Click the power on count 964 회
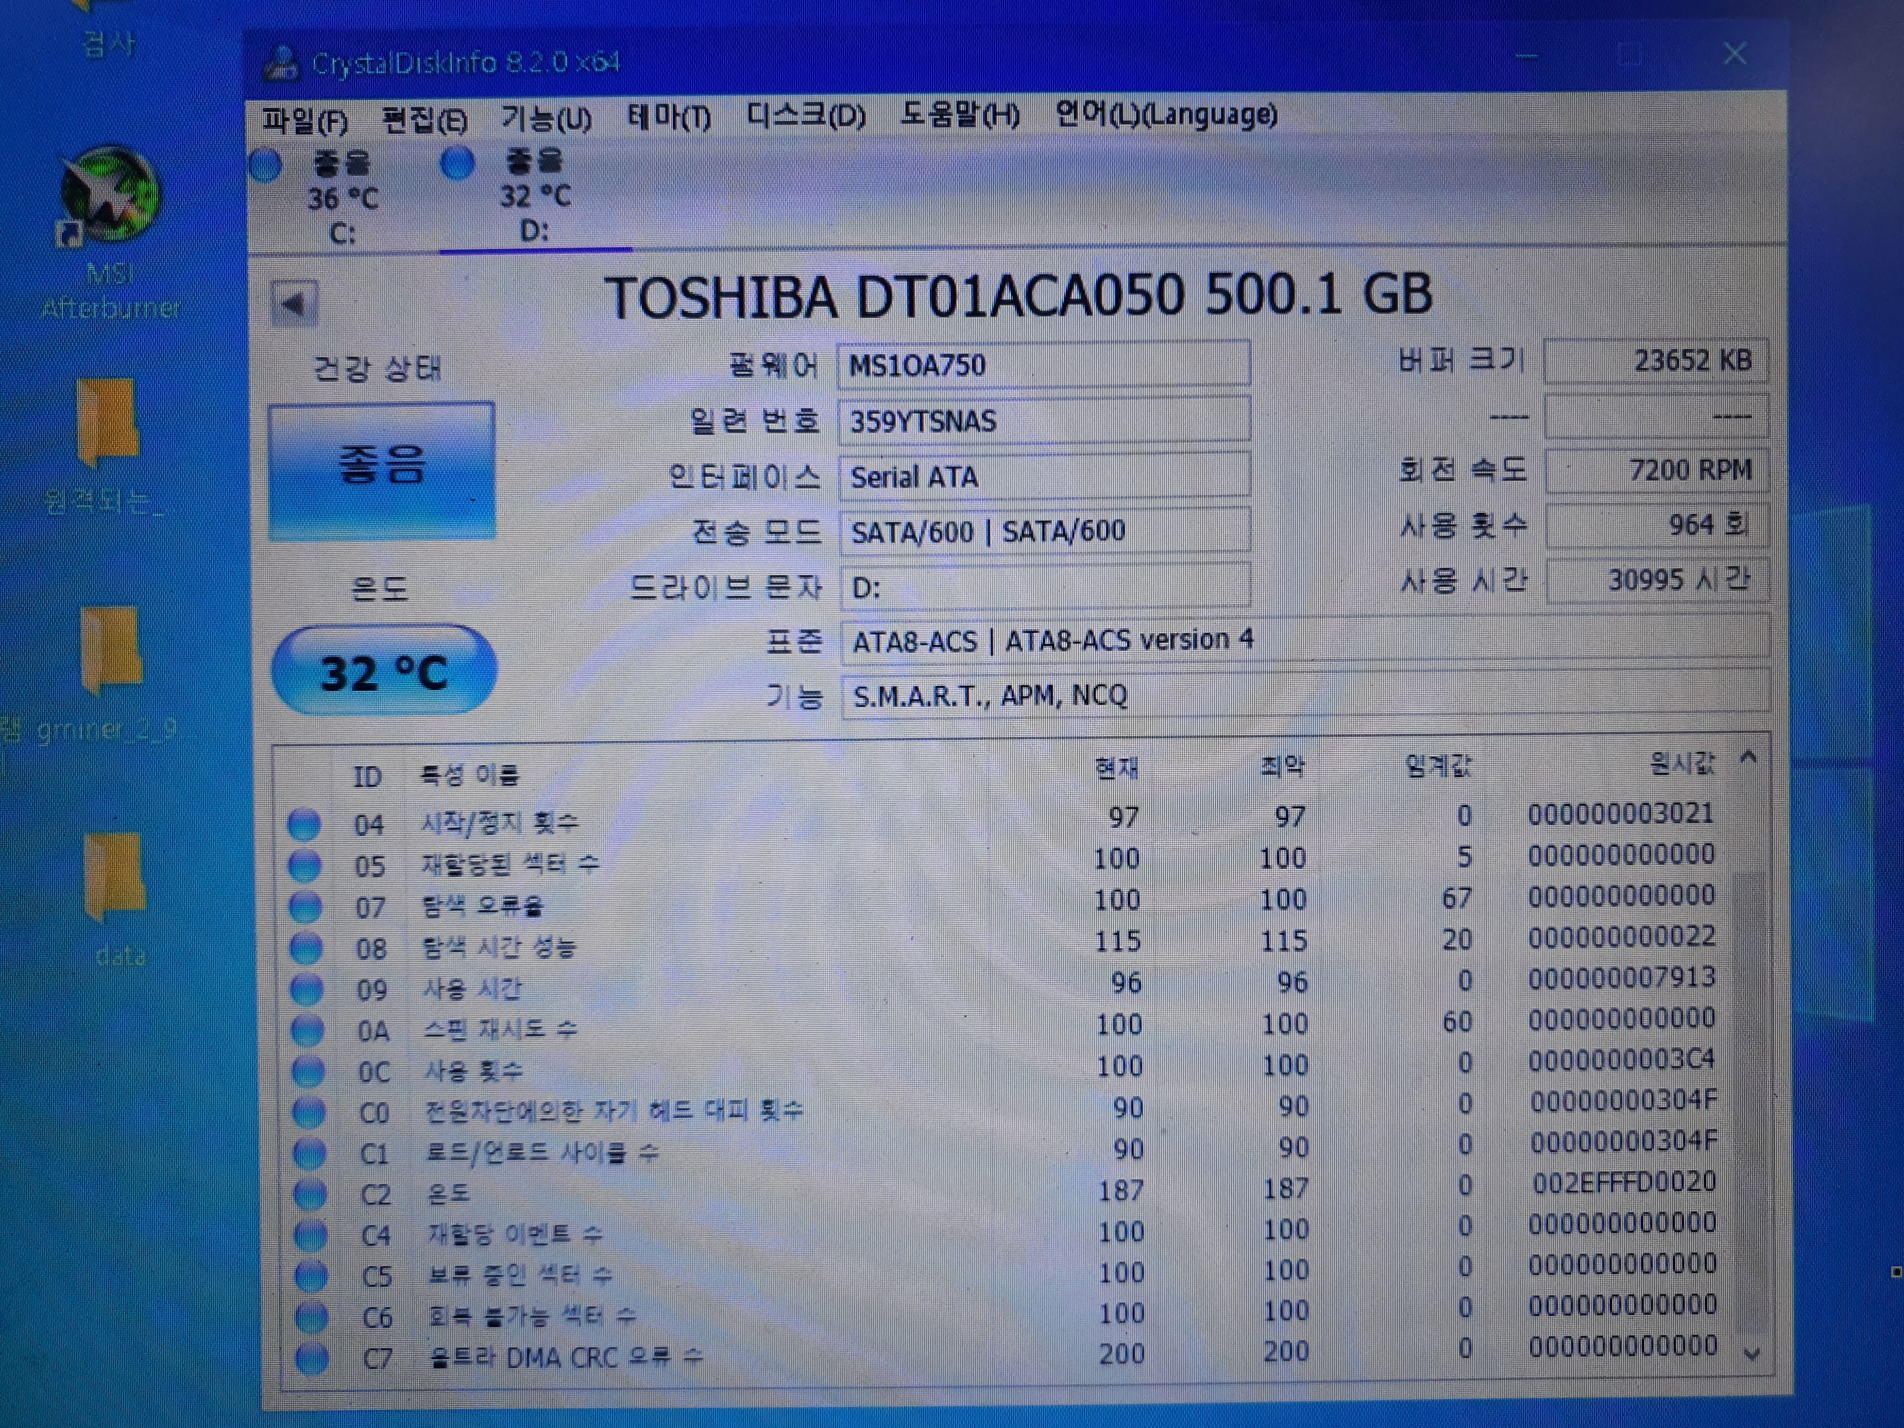The height and width of the screenshot is (1428, 1904). 1658,525
